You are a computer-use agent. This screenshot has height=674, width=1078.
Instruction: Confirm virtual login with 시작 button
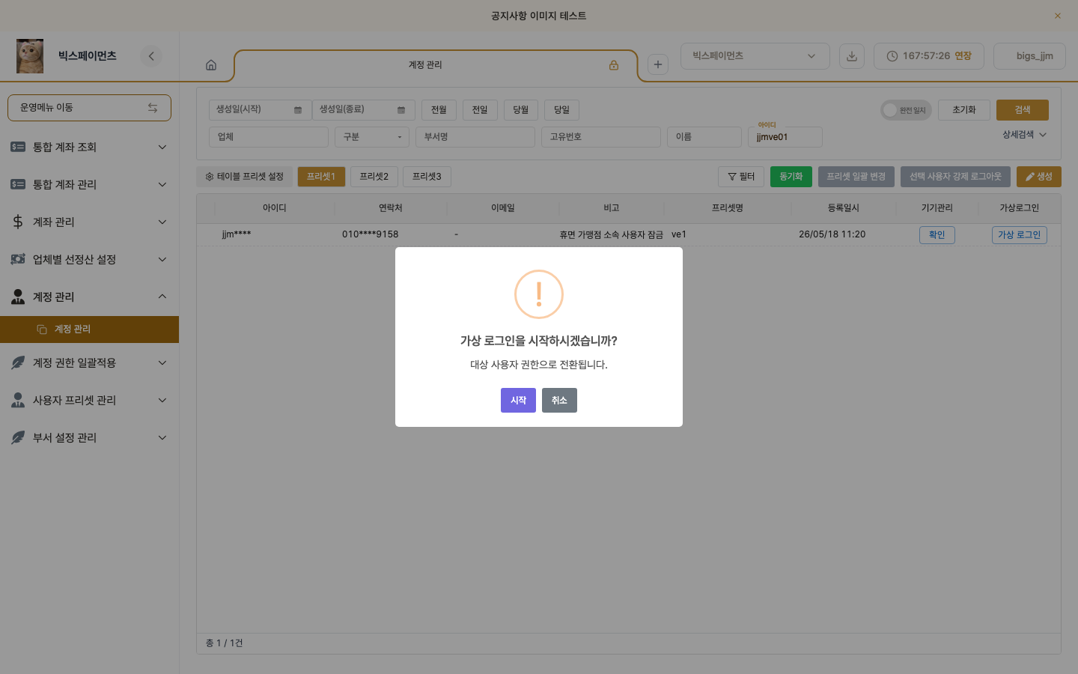click(518, 400)
